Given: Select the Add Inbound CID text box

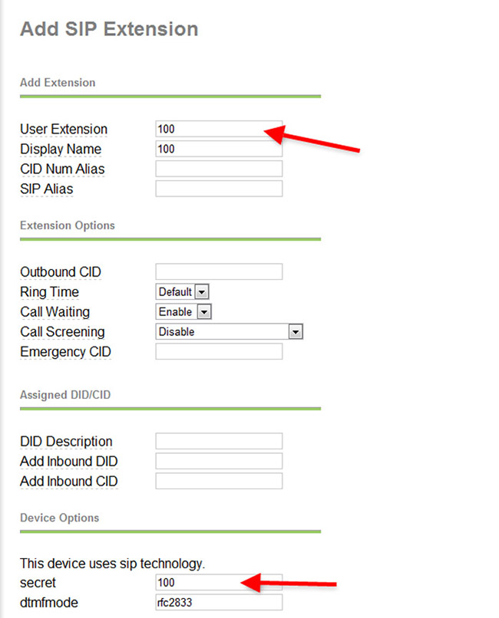Looking at the screenshot, I should click(219, 481).
